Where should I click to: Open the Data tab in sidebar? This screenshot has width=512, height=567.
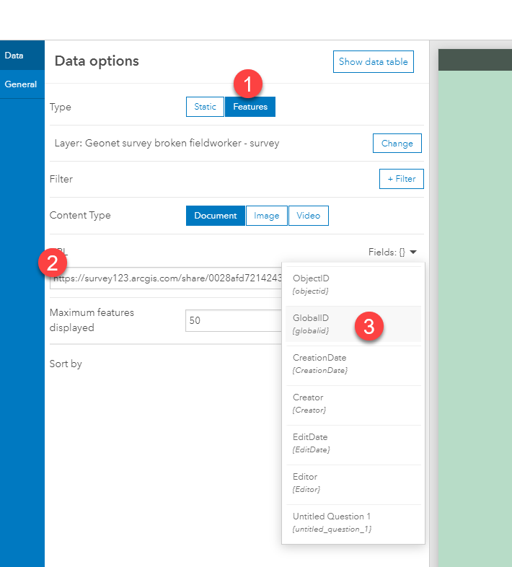click(22, 56)
